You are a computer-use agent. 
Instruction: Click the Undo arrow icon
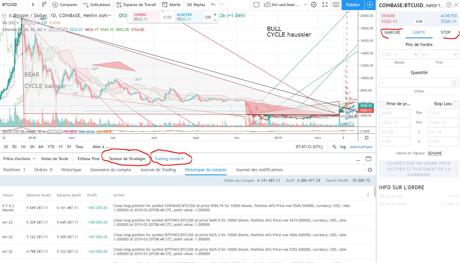pyautogui.click(x=213, y=5)
